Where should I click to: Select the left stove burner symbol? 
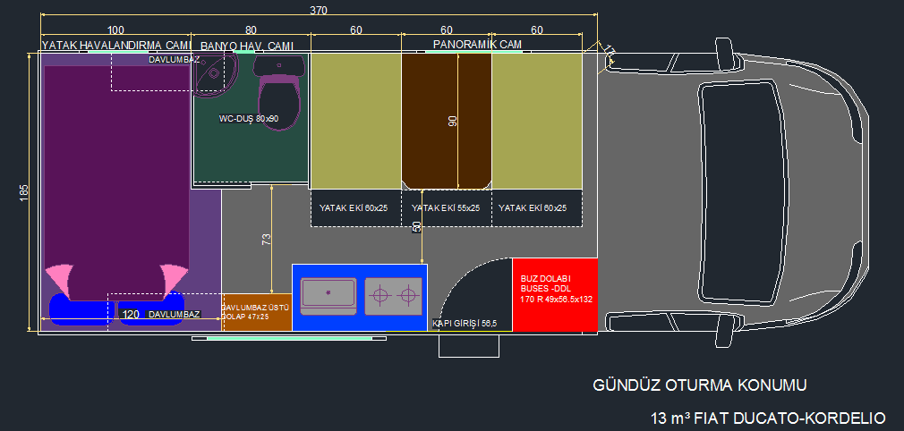pyautogui.click(x=381, y=294)
